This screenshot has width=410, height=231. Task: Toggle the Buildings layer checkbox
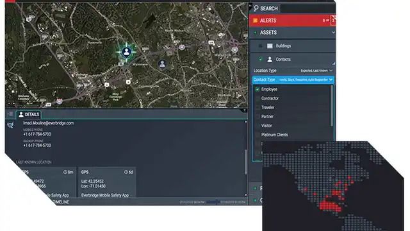[x=260, y=46]
